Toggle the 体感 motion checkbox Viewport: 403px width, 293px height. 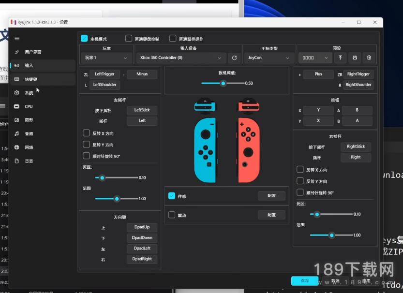tap(172, 196)
